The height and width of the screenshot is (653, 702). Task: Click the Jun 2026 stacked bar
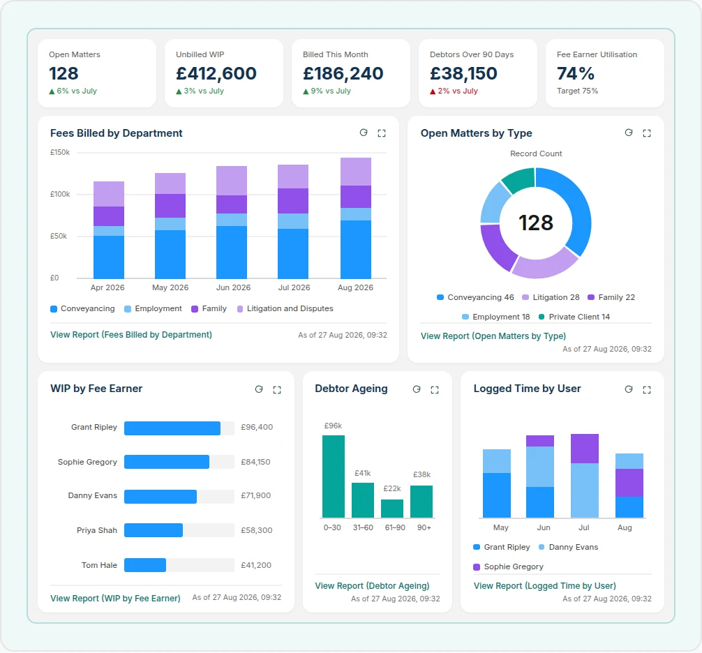[x=232, y=223]
